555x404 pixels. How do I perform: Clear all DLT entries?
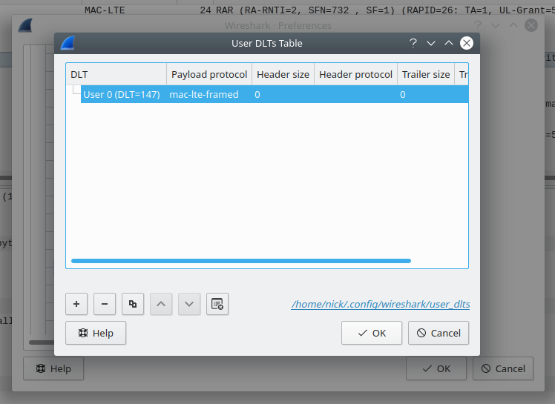pos(217,304)
